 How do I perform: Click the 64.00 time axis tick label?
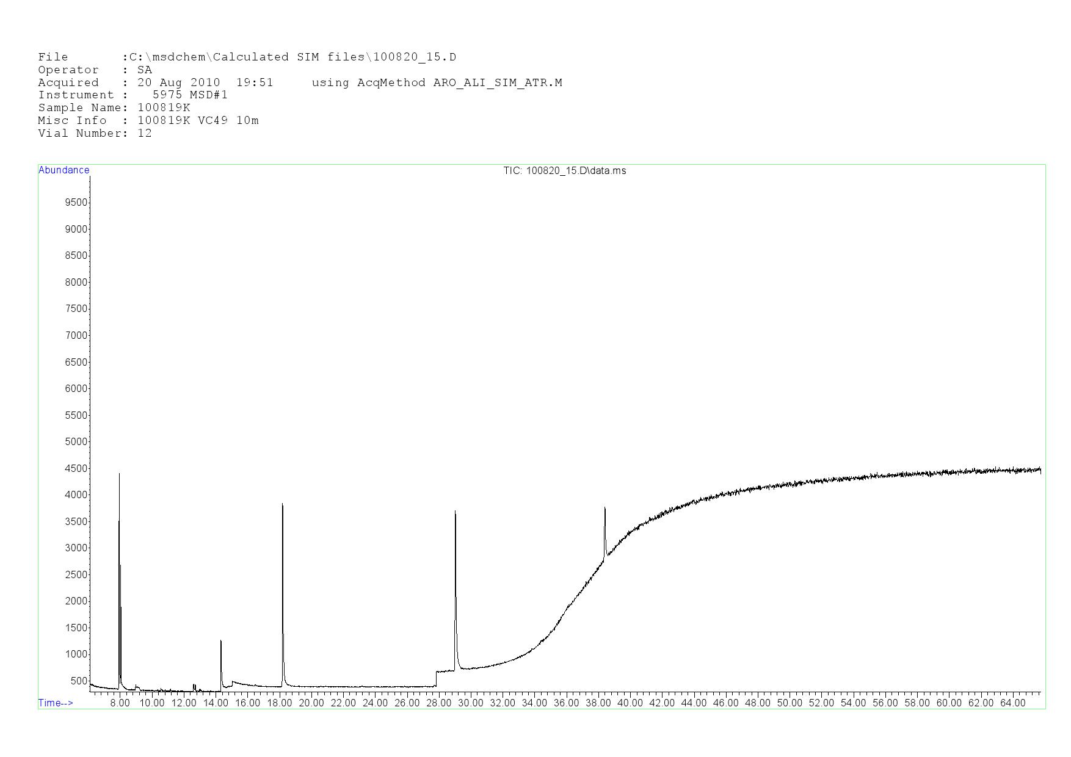1012,703
